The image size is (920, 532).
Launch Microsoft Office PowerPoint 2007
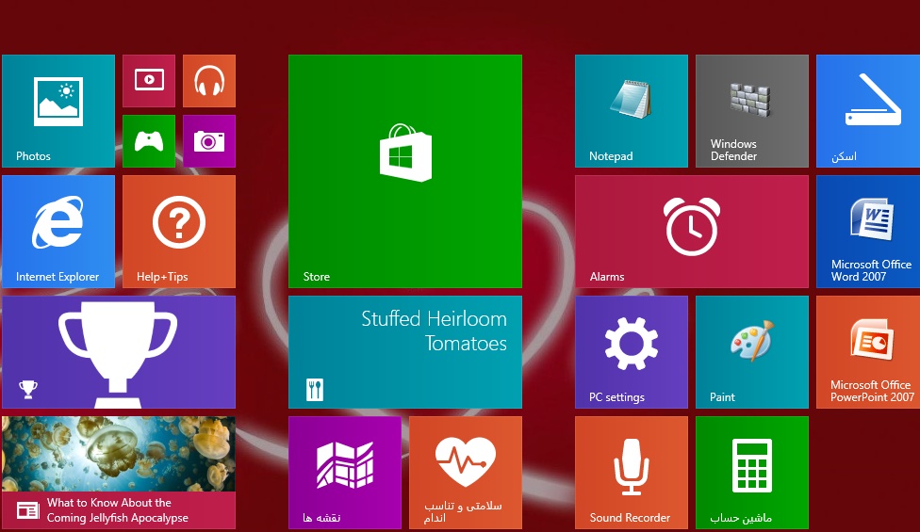(x=868, y=352)
